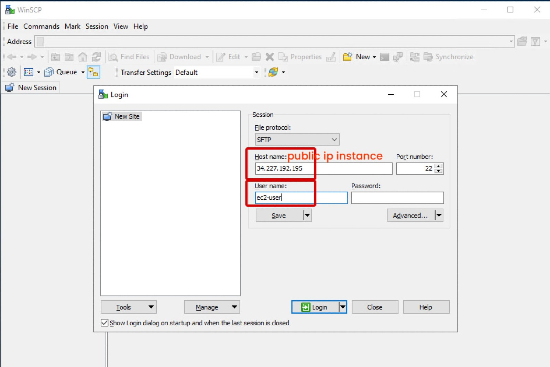The width and height of the screenshot is (550, 367).
Task: Open the Mark menu
Action: tap(73, 27)
